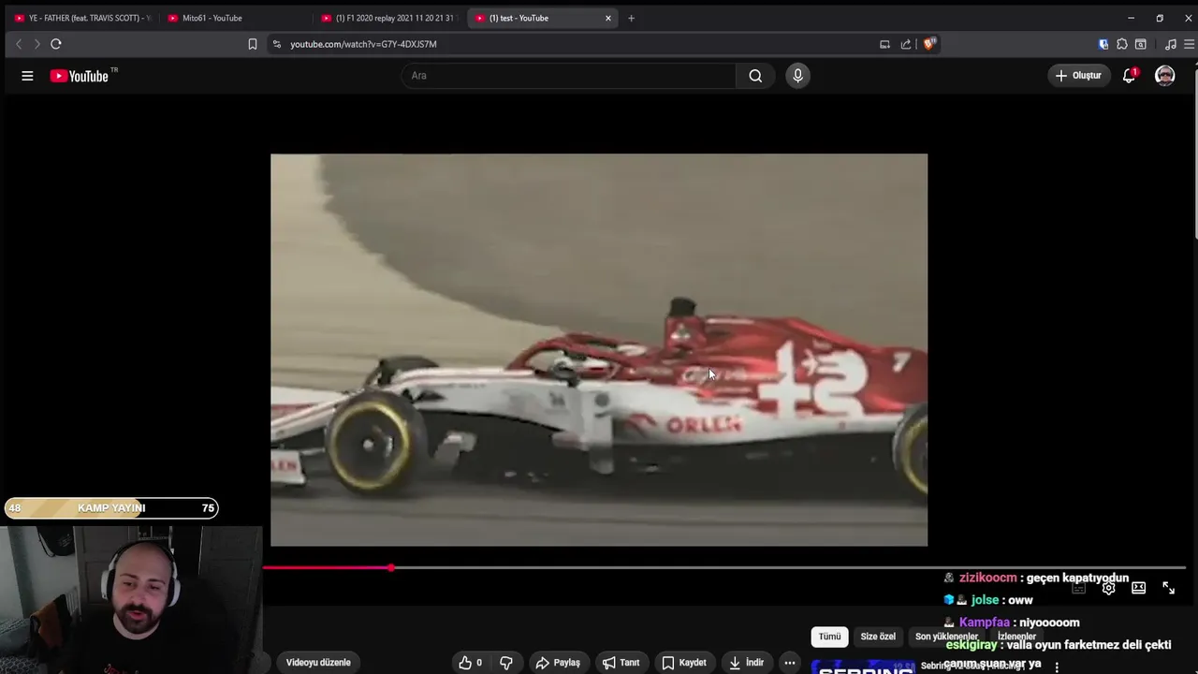Reload the page with the refresh icon
This screenshot has width=1198, height=674.
click(56, 44)
